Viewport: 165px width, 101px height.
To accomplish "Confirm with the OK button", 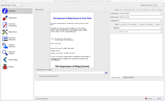I will (x=159, y=98).
